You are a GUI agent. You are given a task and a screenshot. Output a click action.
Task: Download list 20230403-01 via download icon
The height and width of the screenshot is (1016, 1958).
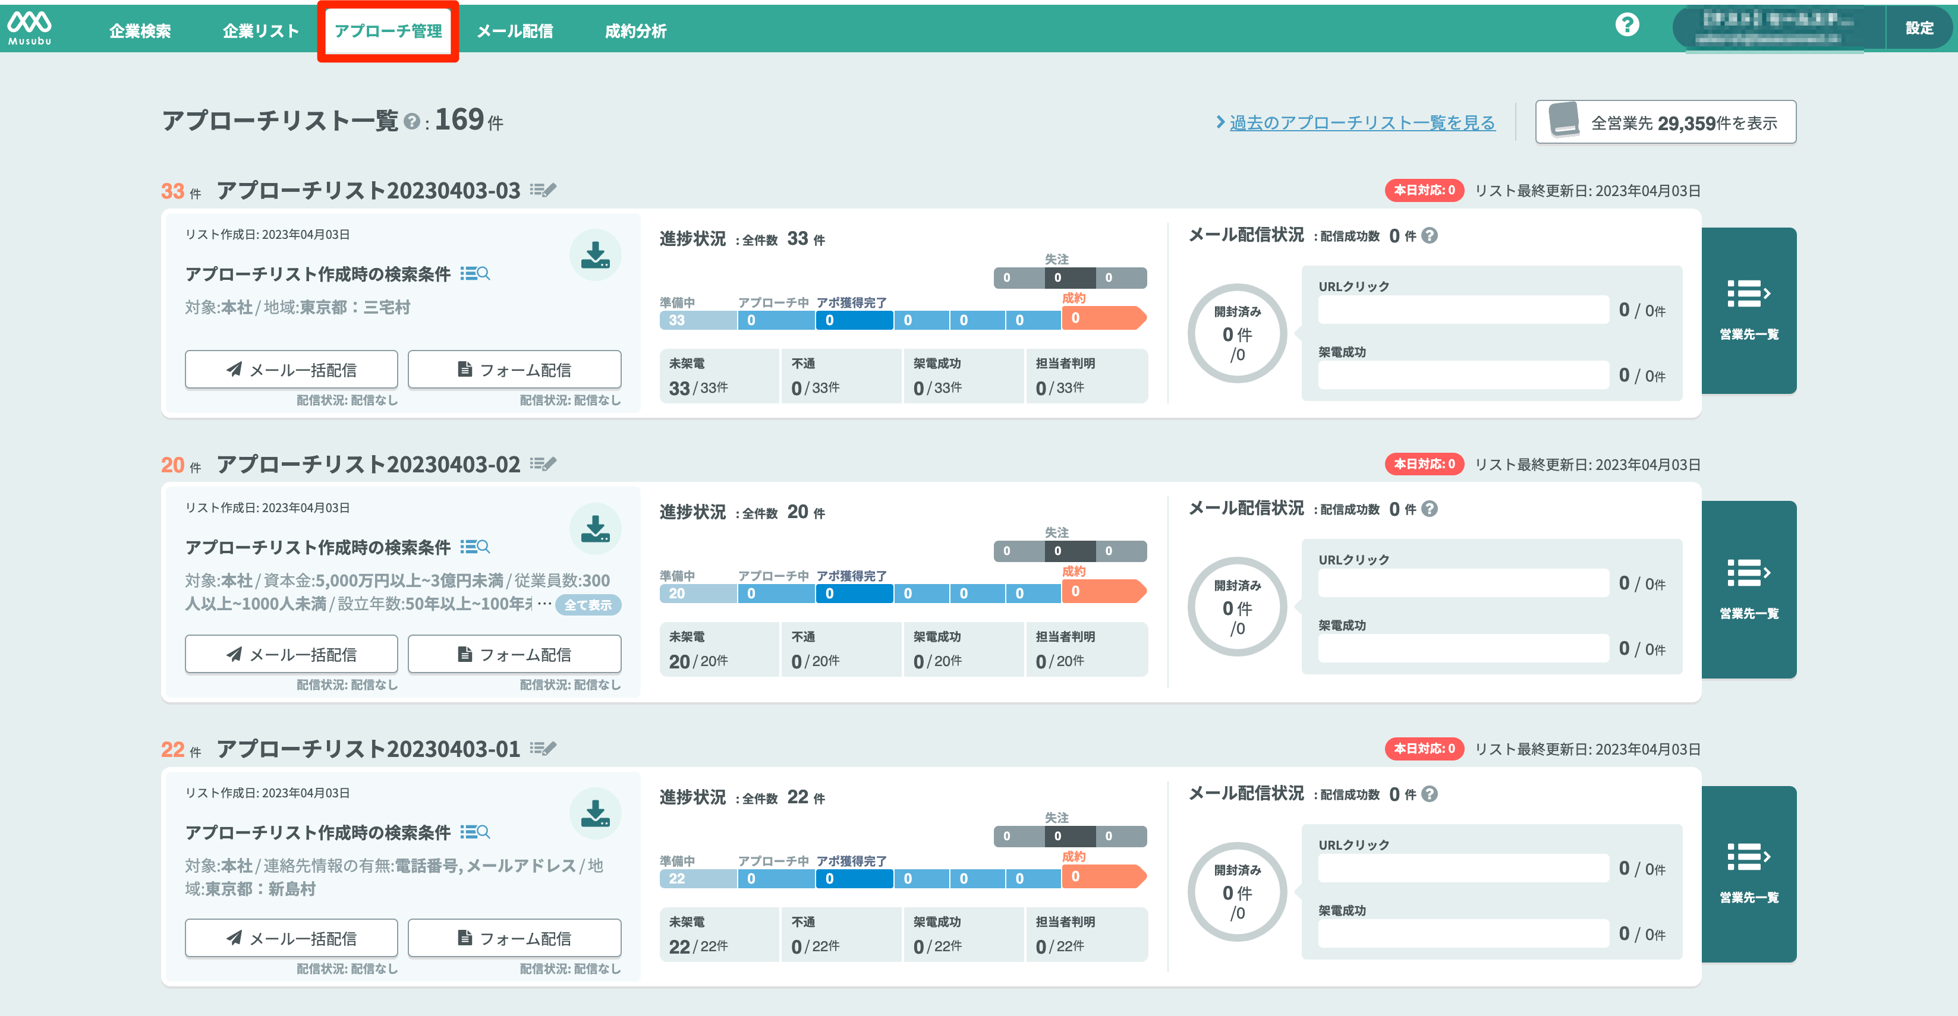click(595, 813)
